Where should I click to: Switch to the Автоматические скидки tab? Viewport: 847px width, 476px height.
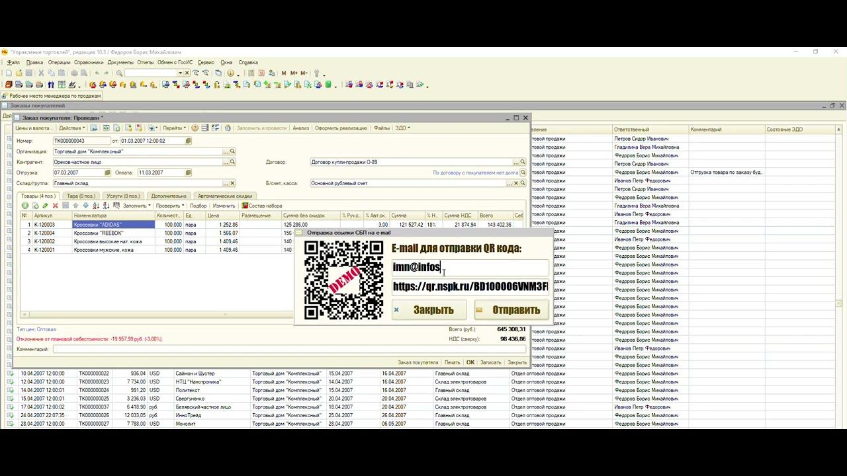225,196
